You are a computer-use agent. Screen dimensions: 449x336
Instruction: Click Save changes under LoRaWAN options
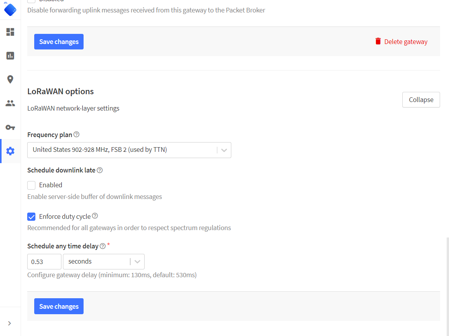[59, 306]
